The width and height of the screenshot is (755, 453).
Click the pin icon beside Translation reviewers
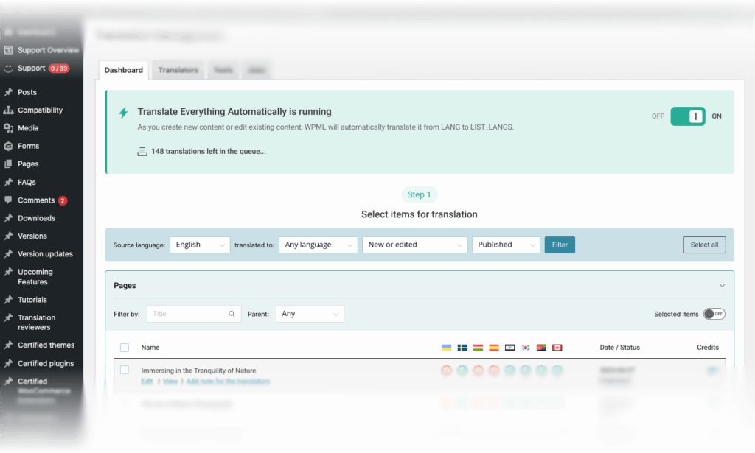[x=8, y=317]
